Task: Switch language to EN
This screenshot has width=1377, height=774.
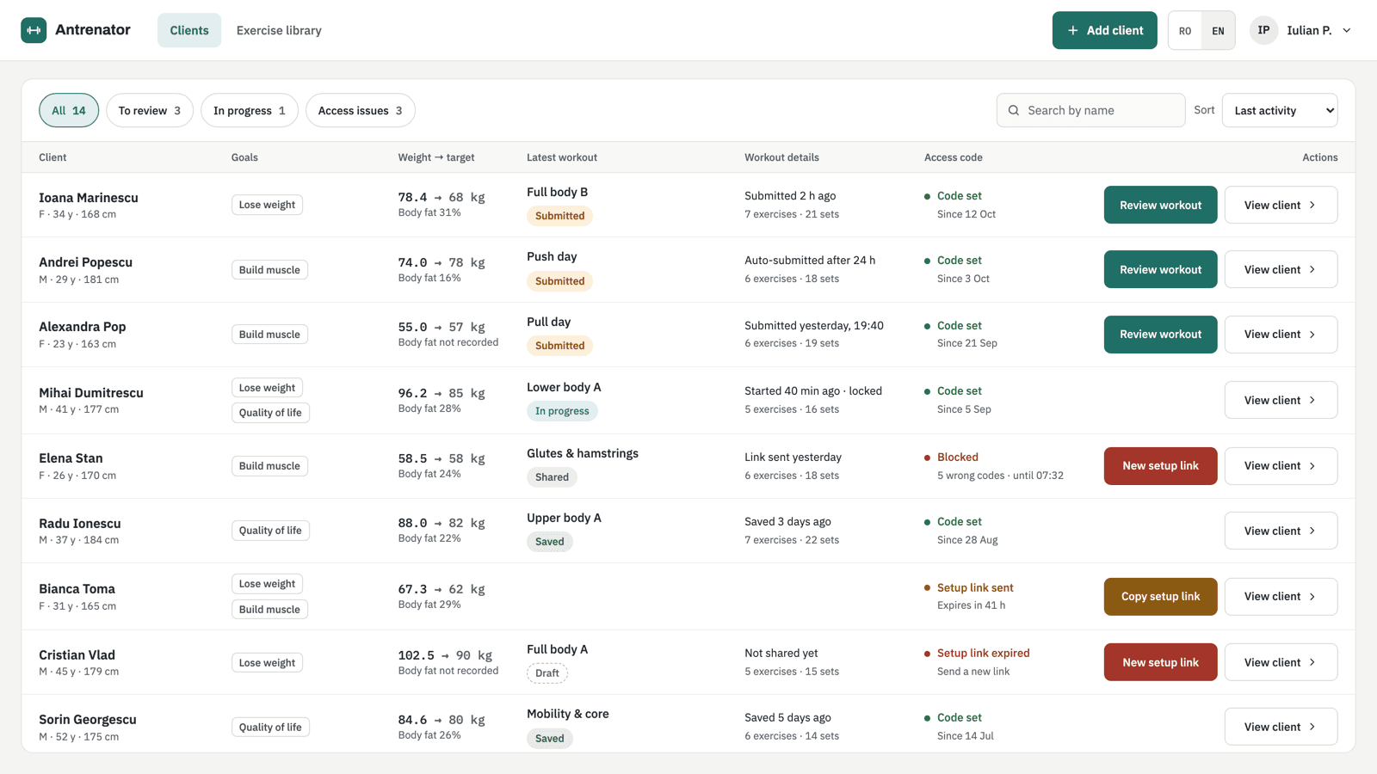Action: pyautogui.click(x=1218, y=30)
